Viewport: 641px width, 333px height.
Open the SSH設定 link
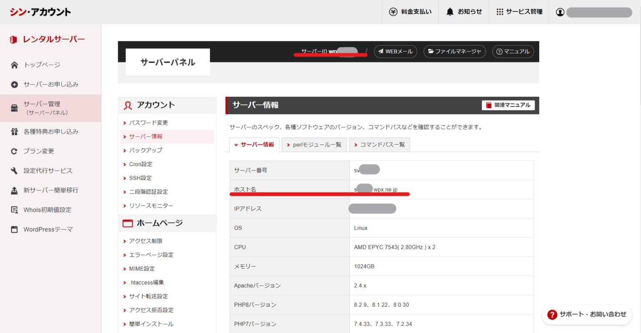click(x=140, y=178)
